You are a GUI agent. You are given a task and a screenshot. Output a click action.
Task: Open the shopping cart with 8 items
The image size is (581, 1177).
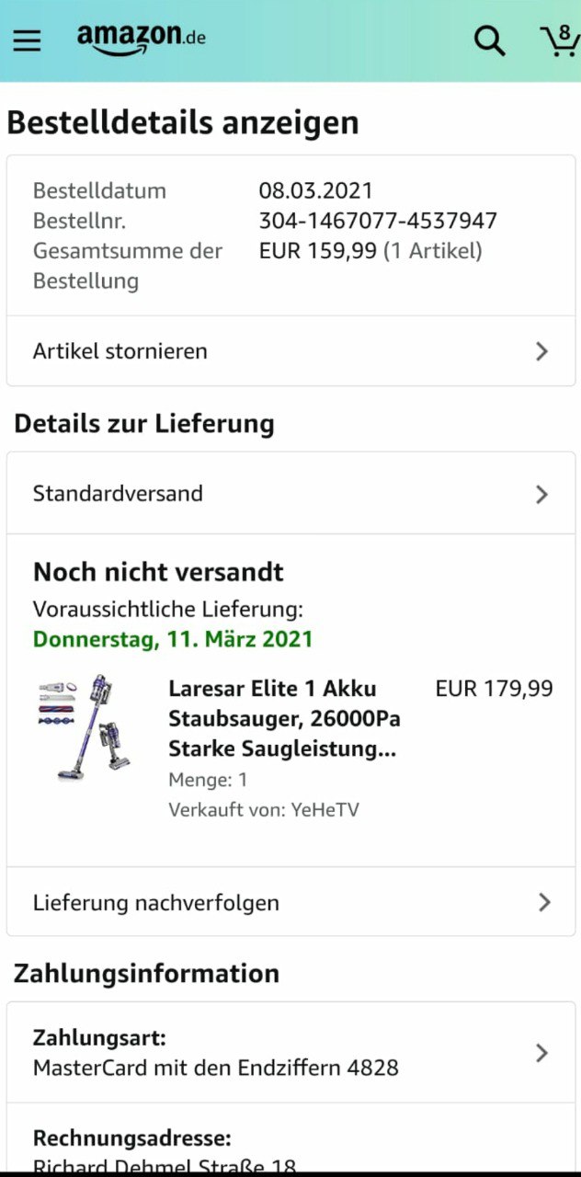pos(559,40)
